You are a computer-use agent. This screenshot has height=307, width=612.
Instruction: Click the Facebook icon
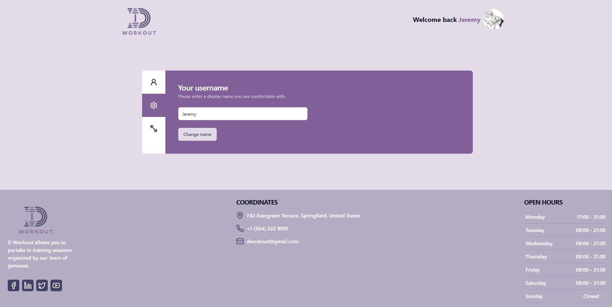(14, 285)
